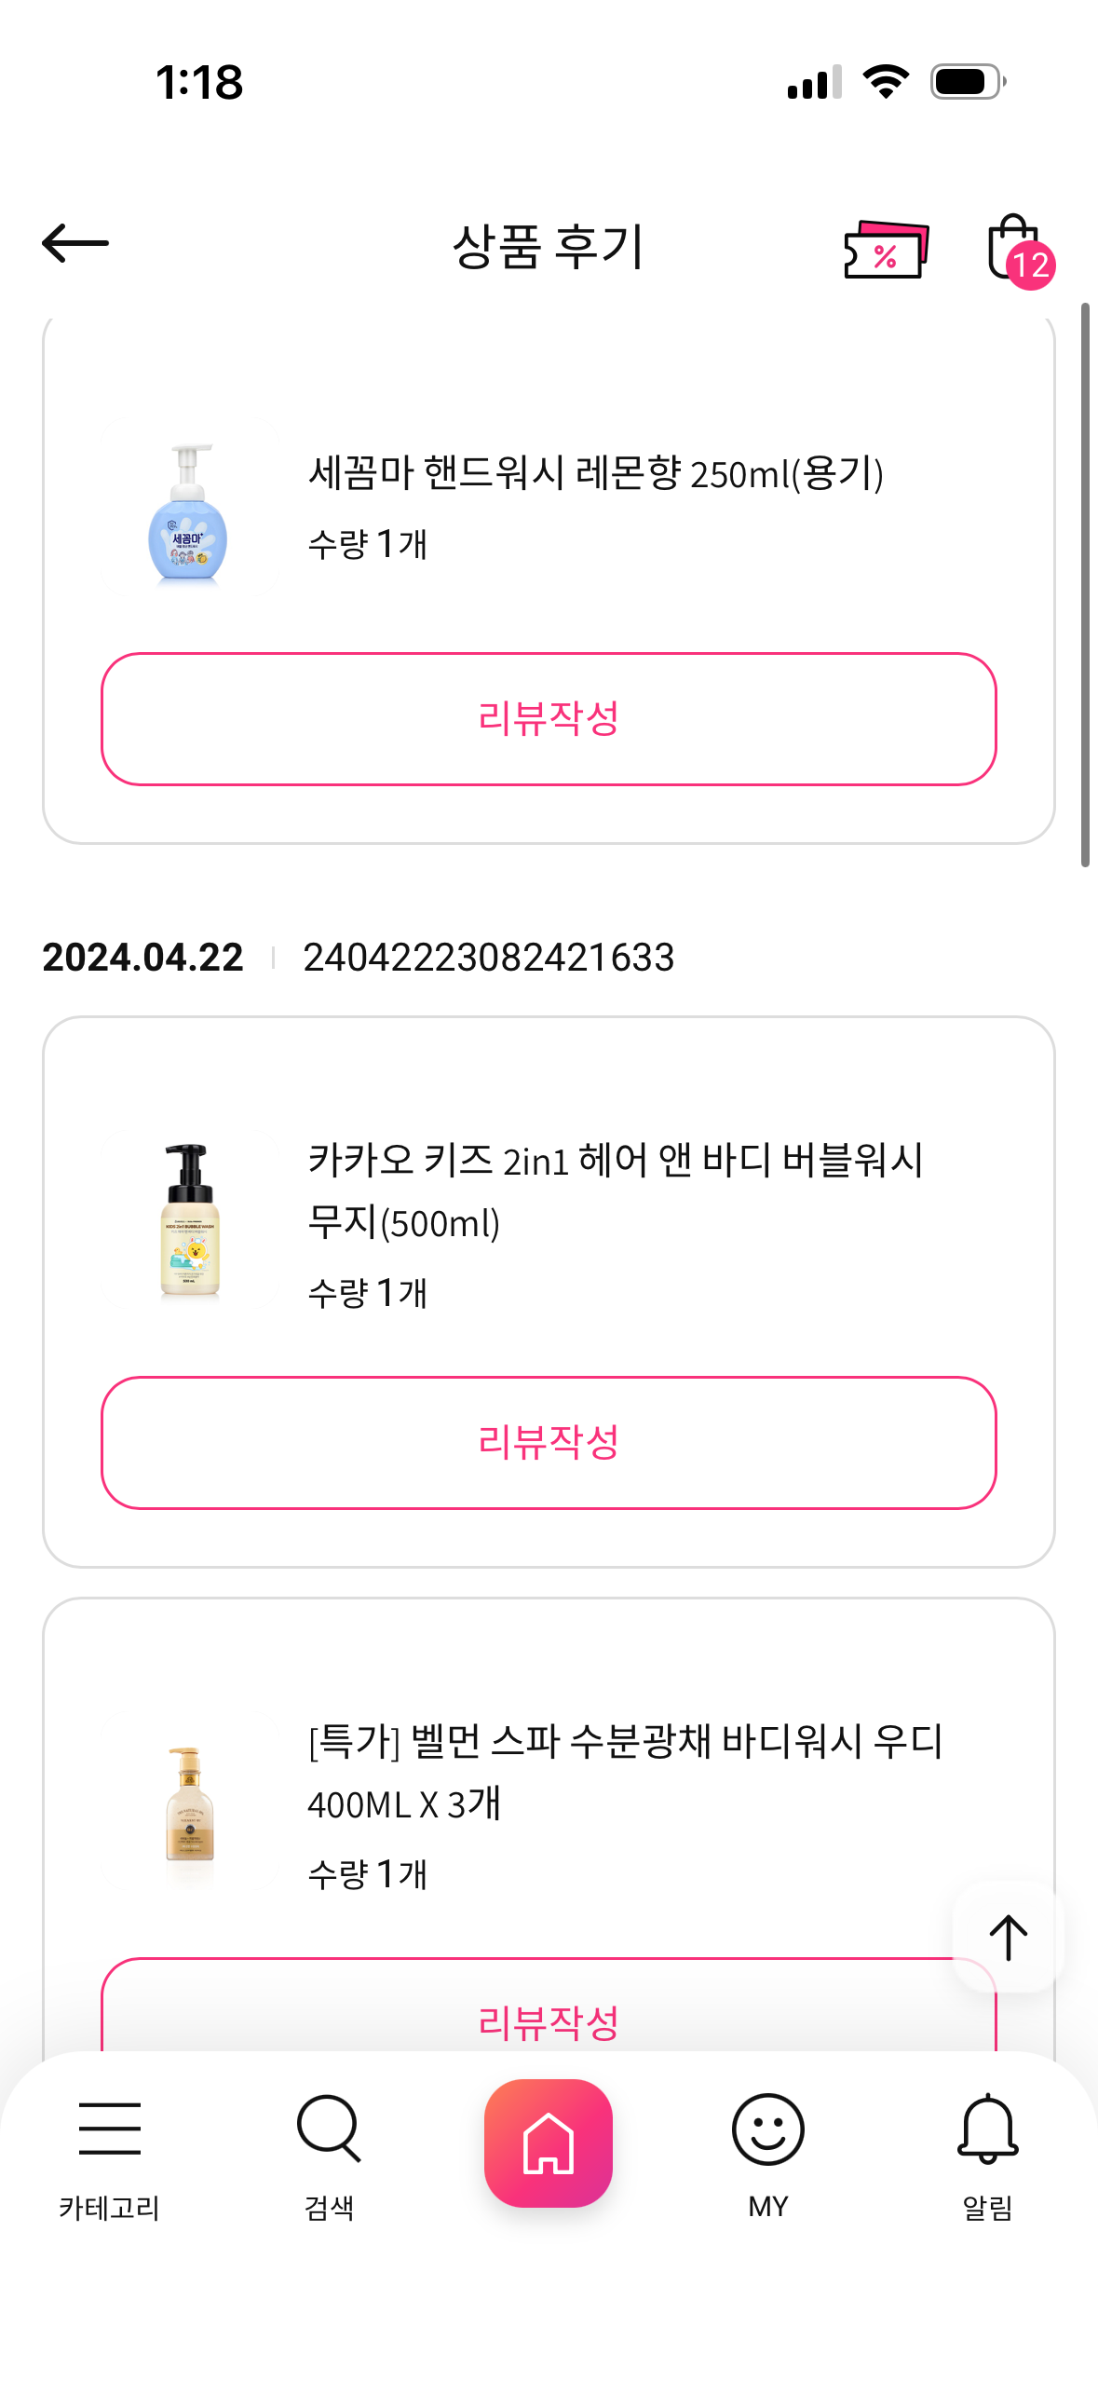This screenshot has height=2381, width=1098.
Task: Tap the back arrow icon
Action: [x=75, y=244]
